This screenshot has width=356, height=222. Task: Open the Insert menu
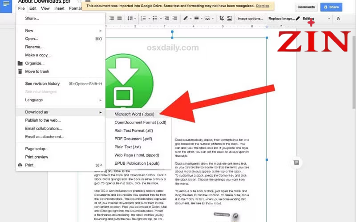tap(59, 8)
